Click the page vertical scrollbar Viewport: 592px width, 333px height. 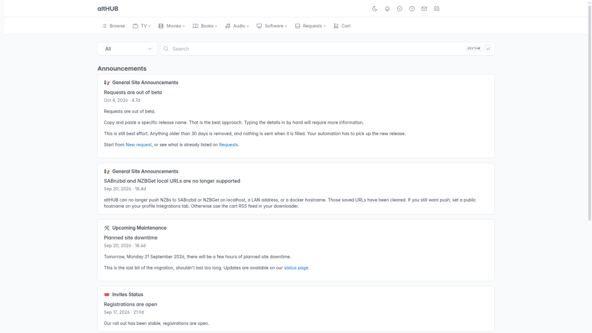coord(589,112)
